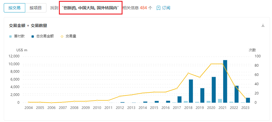Viewport: 272px width, 122px height.
Task: Toggle the 首付款 legend series
Action: point(19,36)
